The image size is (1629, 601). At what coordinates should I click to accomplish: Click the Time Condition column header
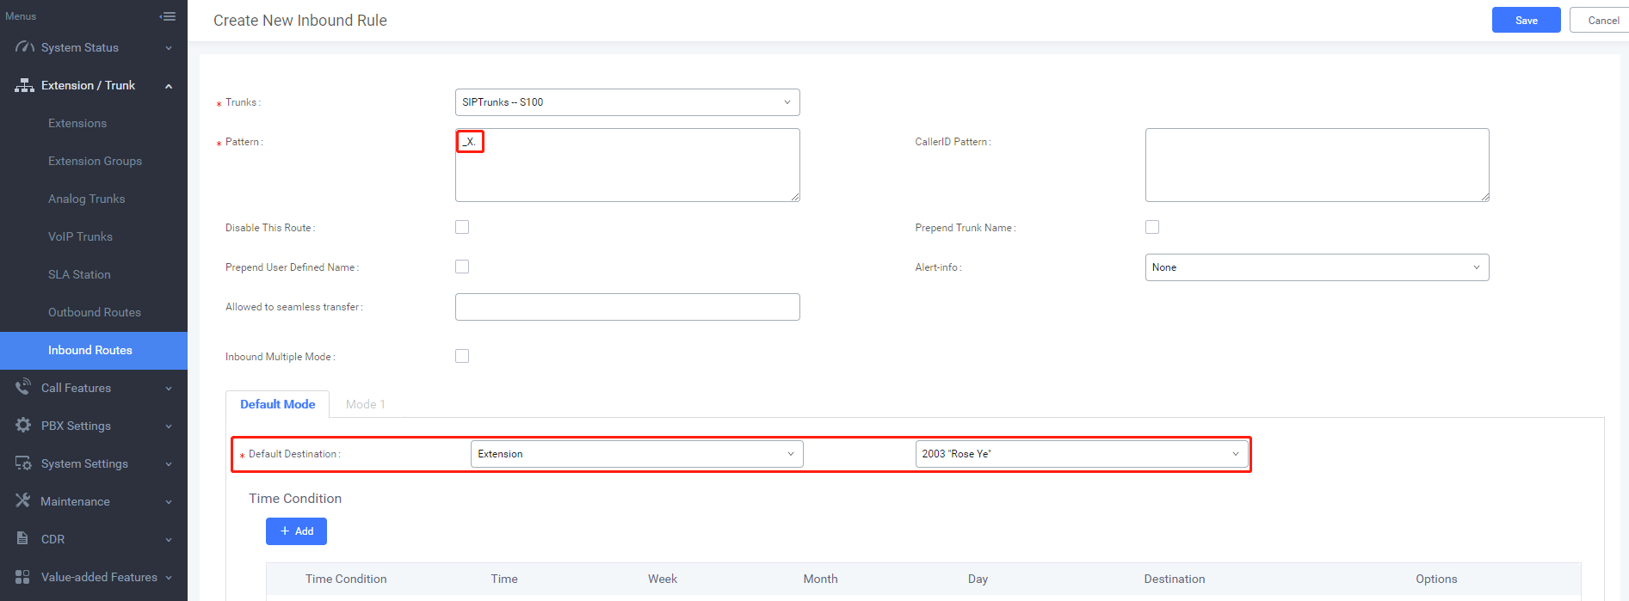tap(346, 579)
